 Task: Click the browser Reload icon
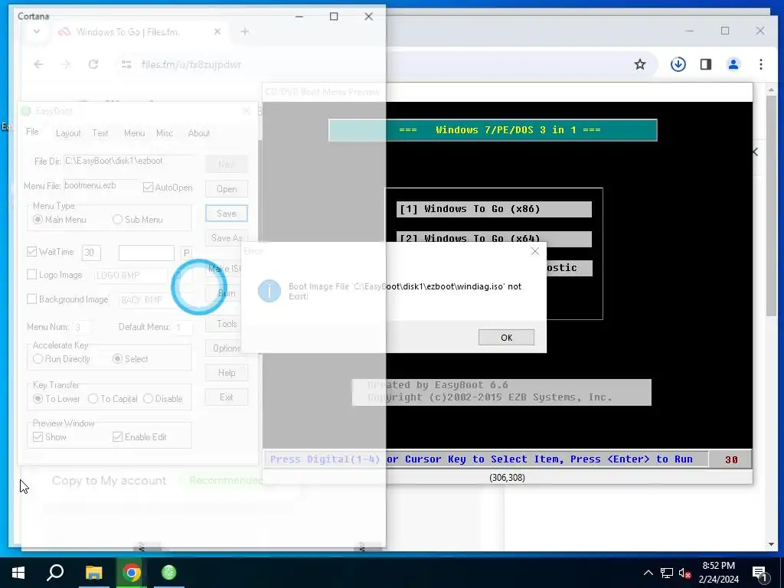pos(93,64)
